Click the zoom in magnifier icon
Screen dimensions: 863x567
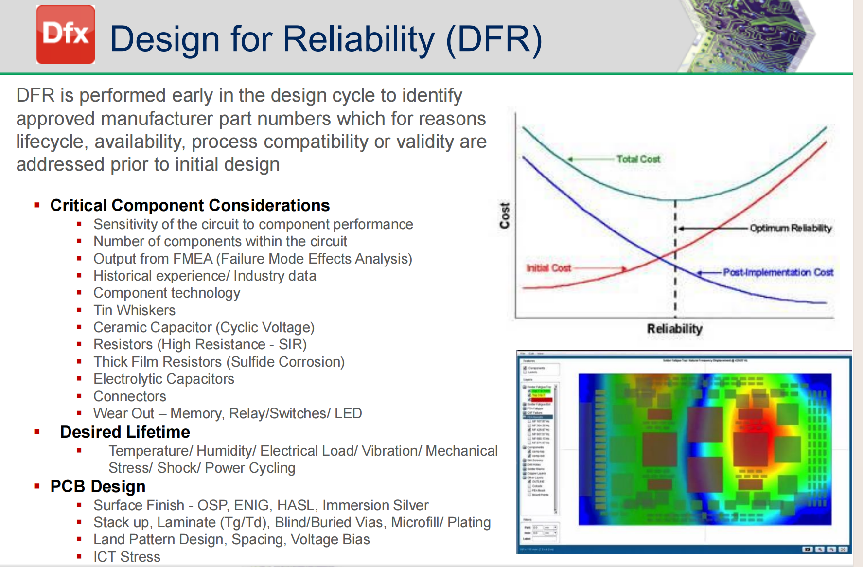point(820,549)
